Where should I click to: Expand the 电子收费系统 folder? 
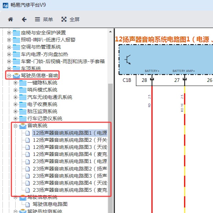[x=15, y=104]
